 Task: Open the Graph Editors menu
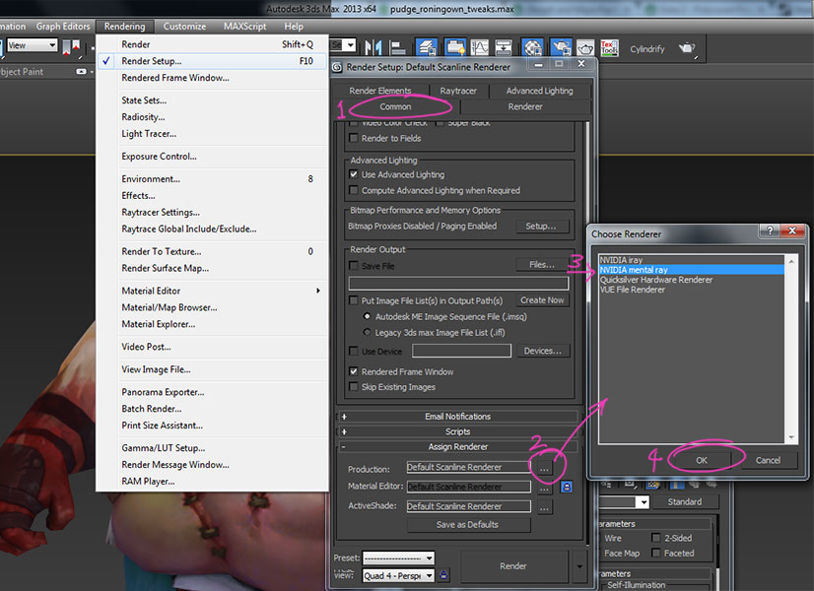63,26
